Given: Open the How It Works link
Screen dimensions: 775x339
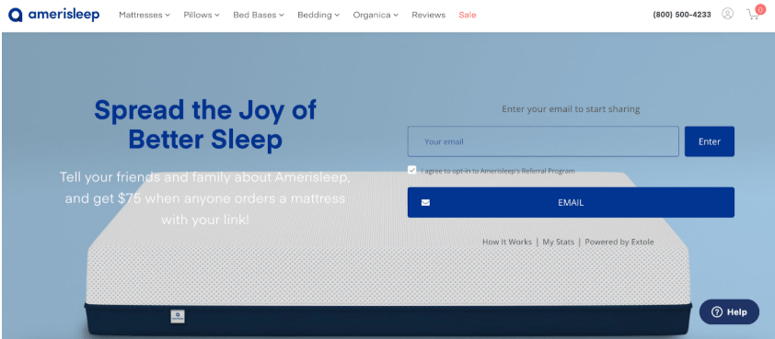Looking at the screenshot, I should (x=506, y=242).
